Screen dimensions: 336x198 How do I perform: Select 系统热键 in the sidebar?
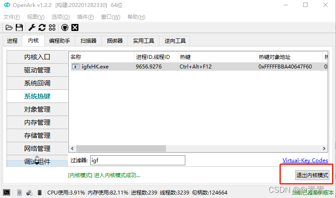tap(37, 96)
